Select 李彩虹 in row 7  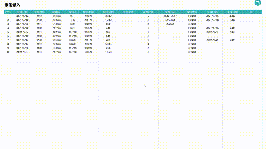73,40
